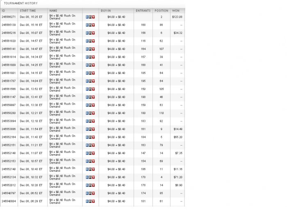Click the T icon in the 06:29 ET row
This screenshot has height=213, width=287.
point(93,201)
